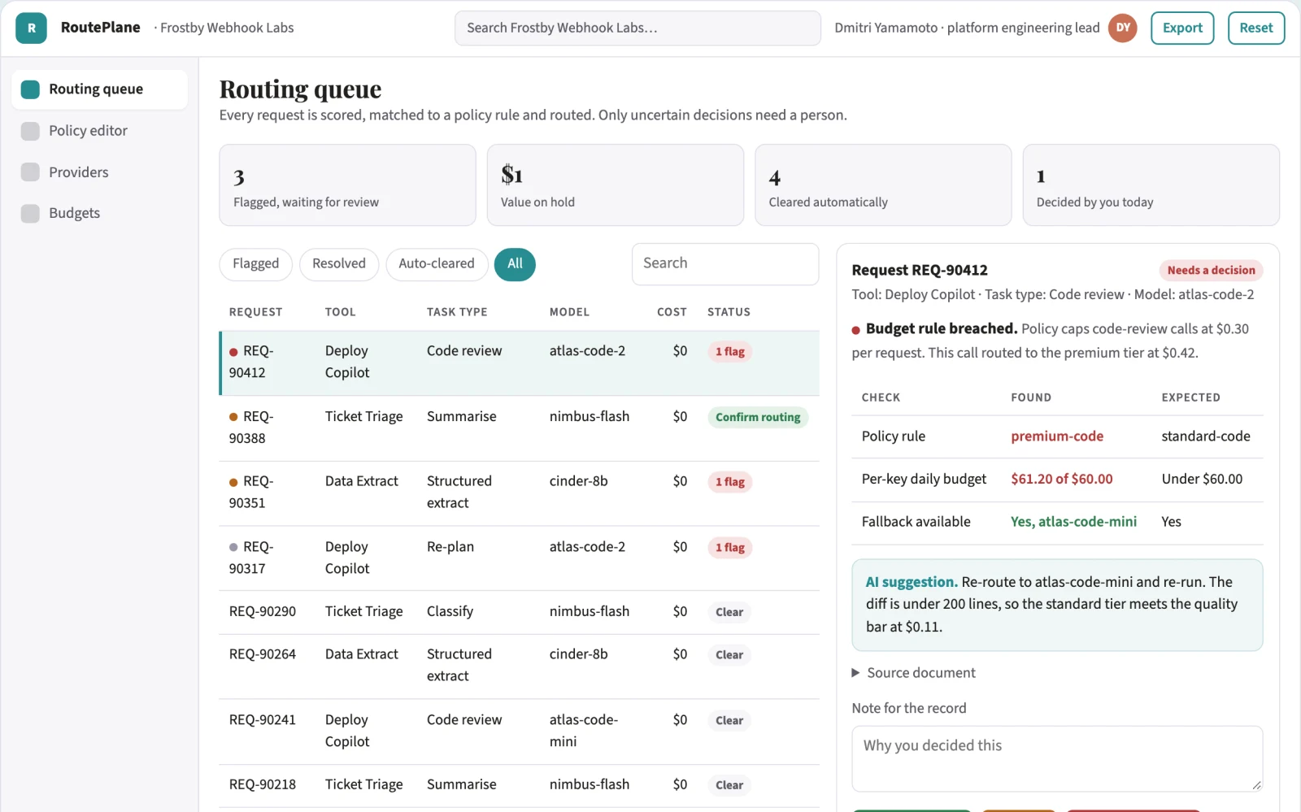Select row REQ-90388
This screenshot has height=812, width=1301.
(x=520, y=428)
